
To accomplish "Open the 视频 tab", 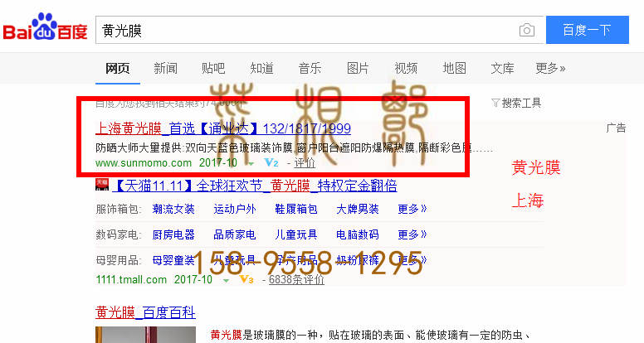I will (406, 68).
